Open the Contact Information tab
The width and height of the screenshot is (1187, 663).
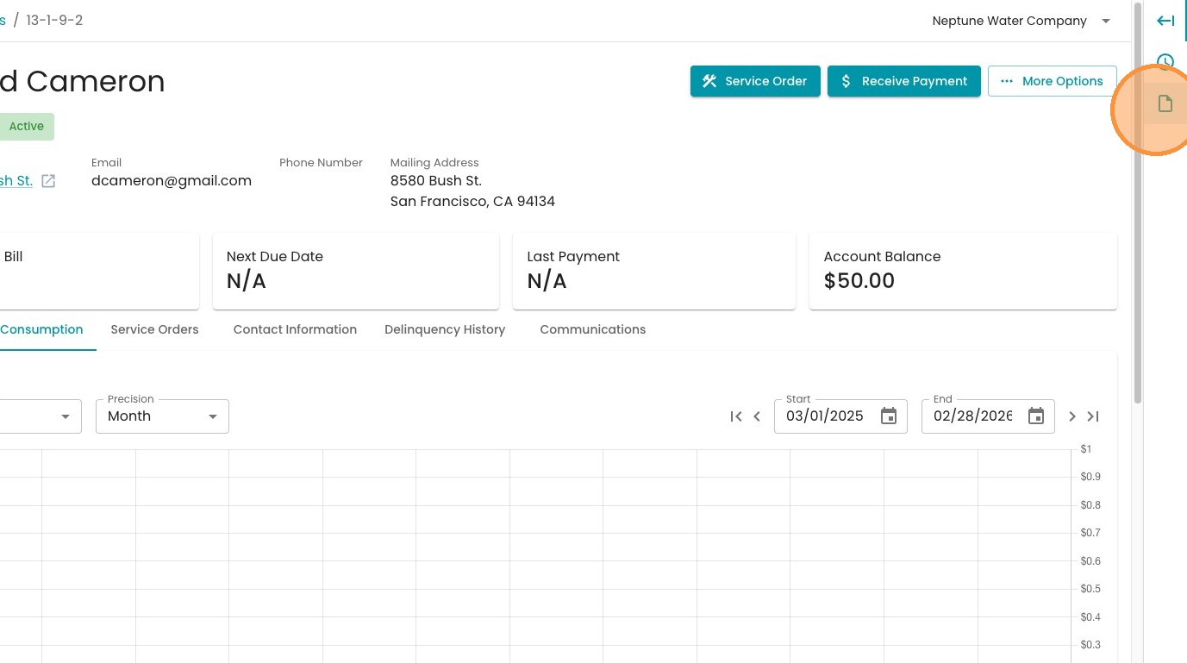pos(295,329)
